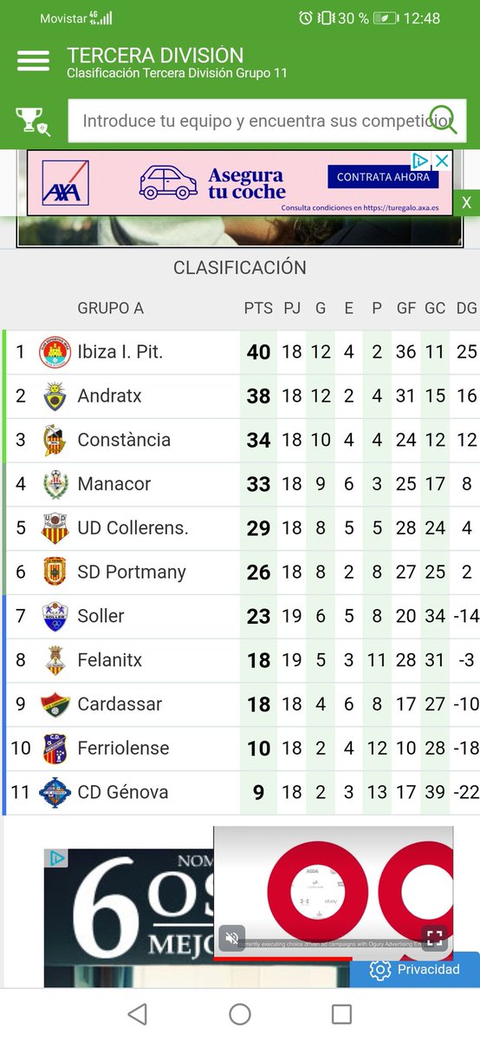Open the Manacor team entry
480x1041 pixels.
tap(242, 484)
